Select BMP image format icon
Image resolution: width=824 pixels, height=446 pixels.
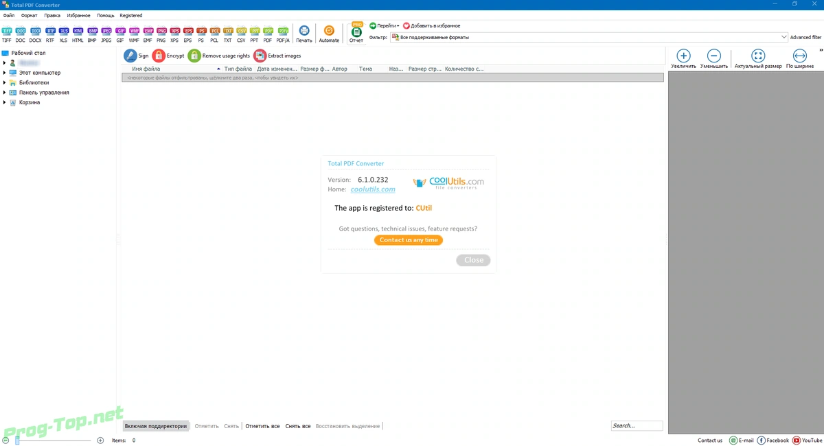pos(92,34)
